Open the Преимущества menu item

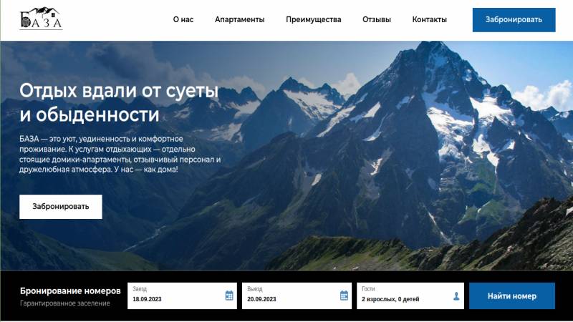point(314,20)
